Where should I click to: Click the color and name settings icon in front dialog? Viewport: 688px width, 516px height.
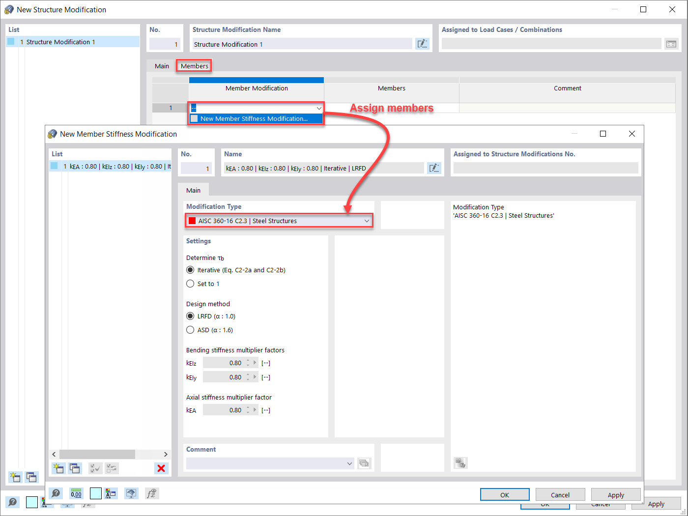point(111,493)
